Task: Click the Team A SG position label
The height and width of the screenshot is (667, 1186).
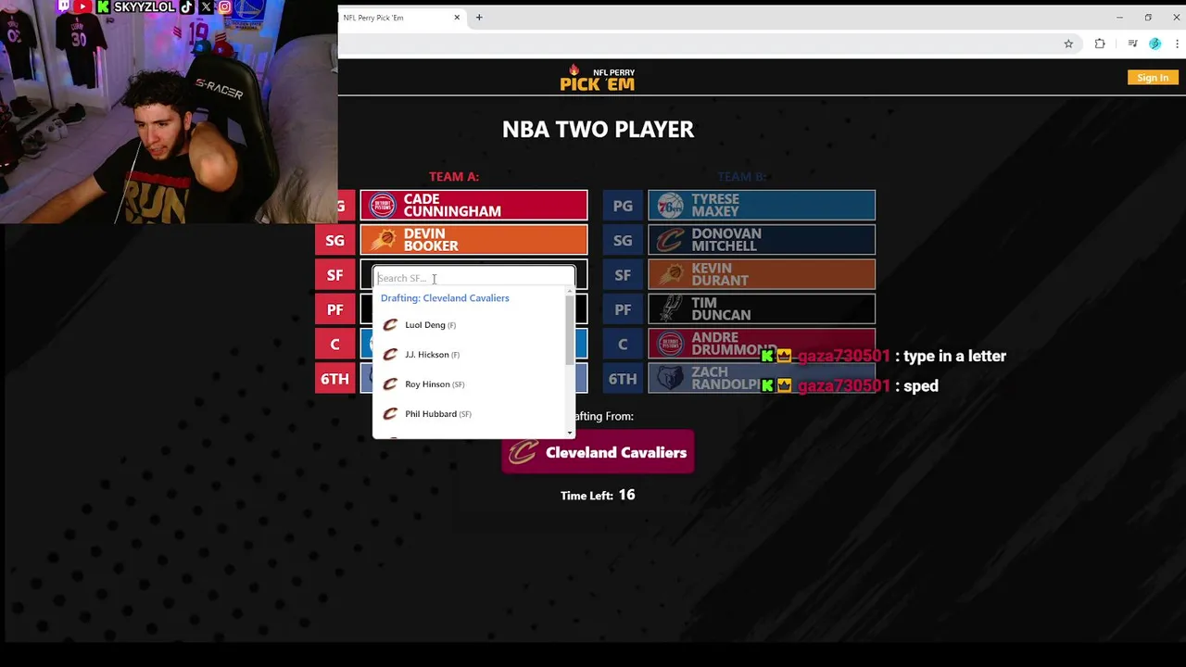Action: click(334, 241)
